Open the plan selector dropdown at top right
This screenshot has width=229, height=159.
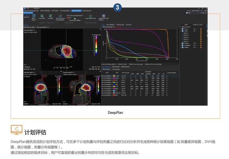tap(193, 13)
